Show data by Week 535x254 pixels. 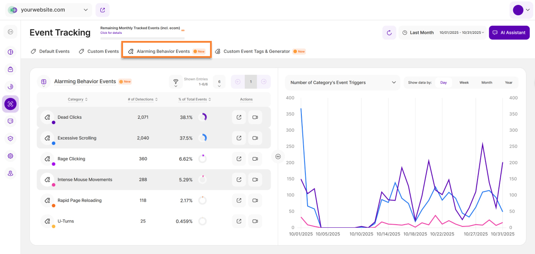point(464,82)
